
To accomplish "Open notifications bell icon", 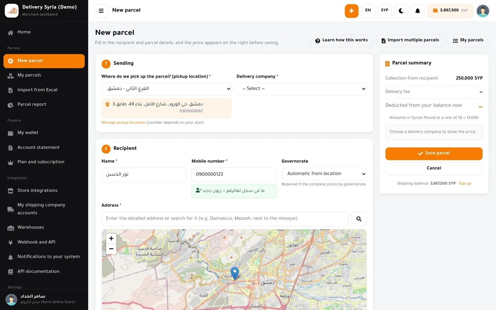I will pos(418,11).
